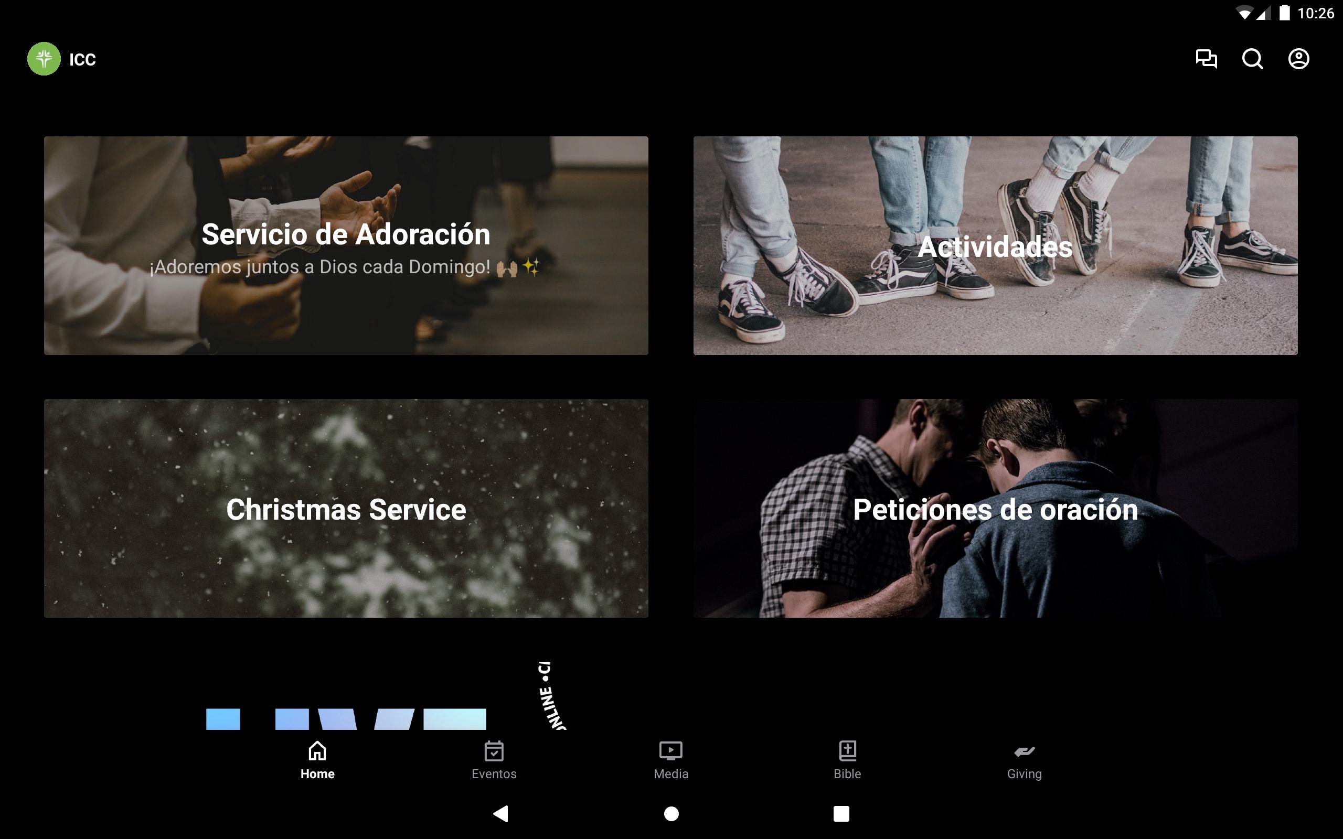This screenshot has width=1343, height=839.
Task: Tap the Media play-screen icon
Action: pos(670,751)
